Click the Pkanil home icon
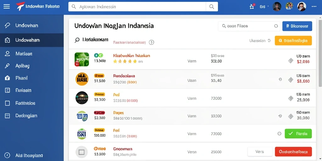 point(7,78)
